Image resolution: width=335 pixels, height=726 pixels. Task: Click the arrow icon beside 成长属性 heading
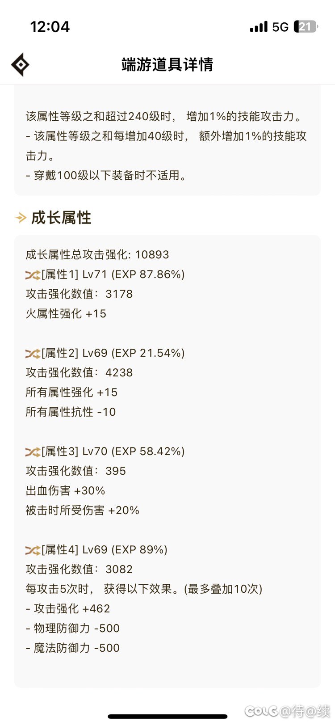click(x=21, y=218)
